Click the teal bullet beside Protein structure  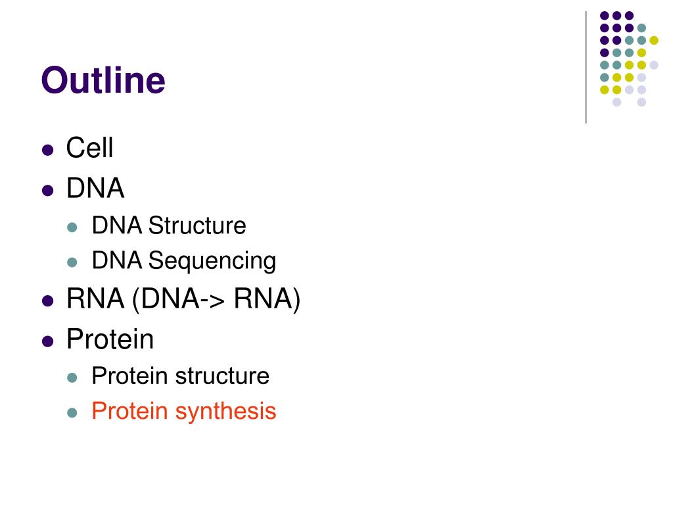click(72, 378)
